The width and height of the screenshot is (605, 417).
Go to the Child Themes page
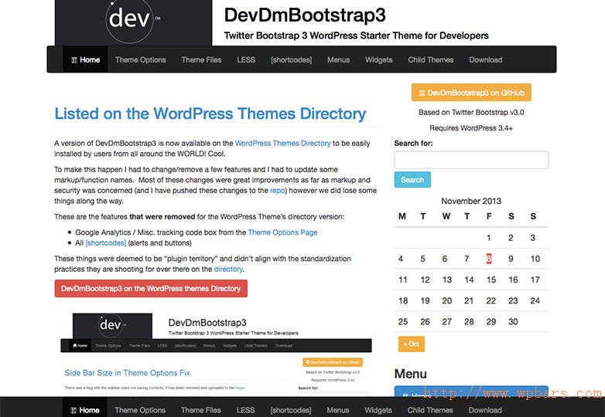(x=430, y=60)
